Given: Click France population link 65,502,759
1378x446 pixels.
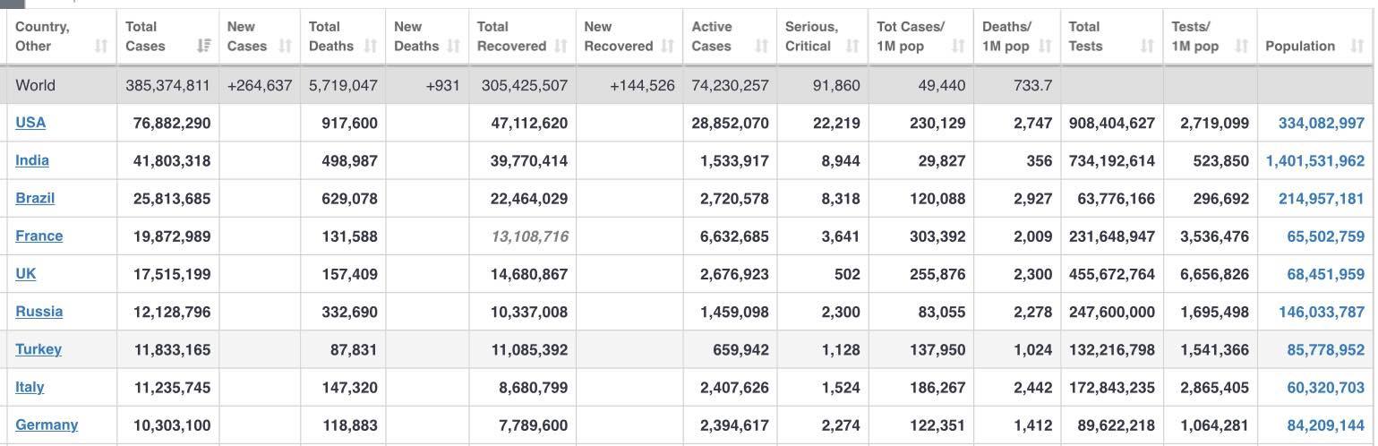Looking at the screenshot, I should (x=1325, y=236).
